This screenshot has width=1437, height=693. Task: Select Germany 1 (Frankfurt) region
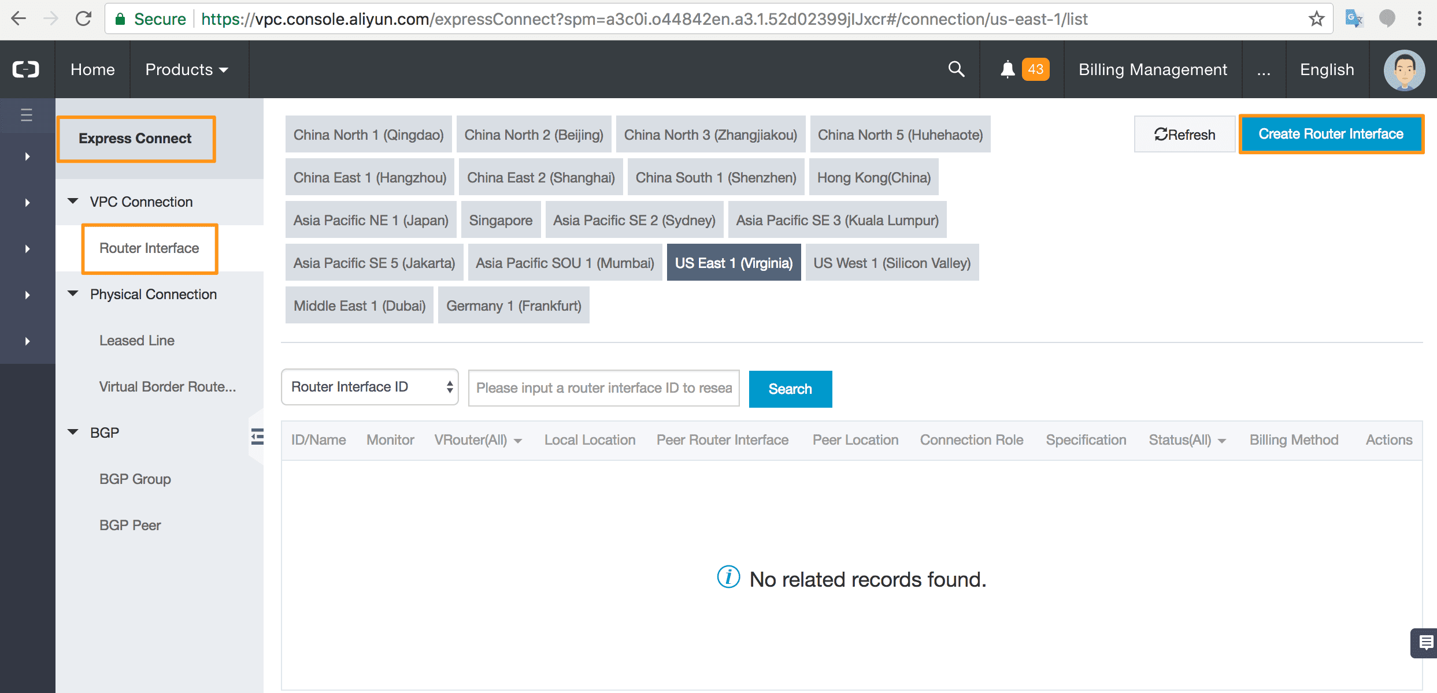[514, 305]
